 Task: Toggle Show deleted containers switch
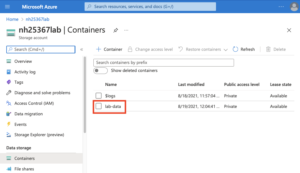100,71
